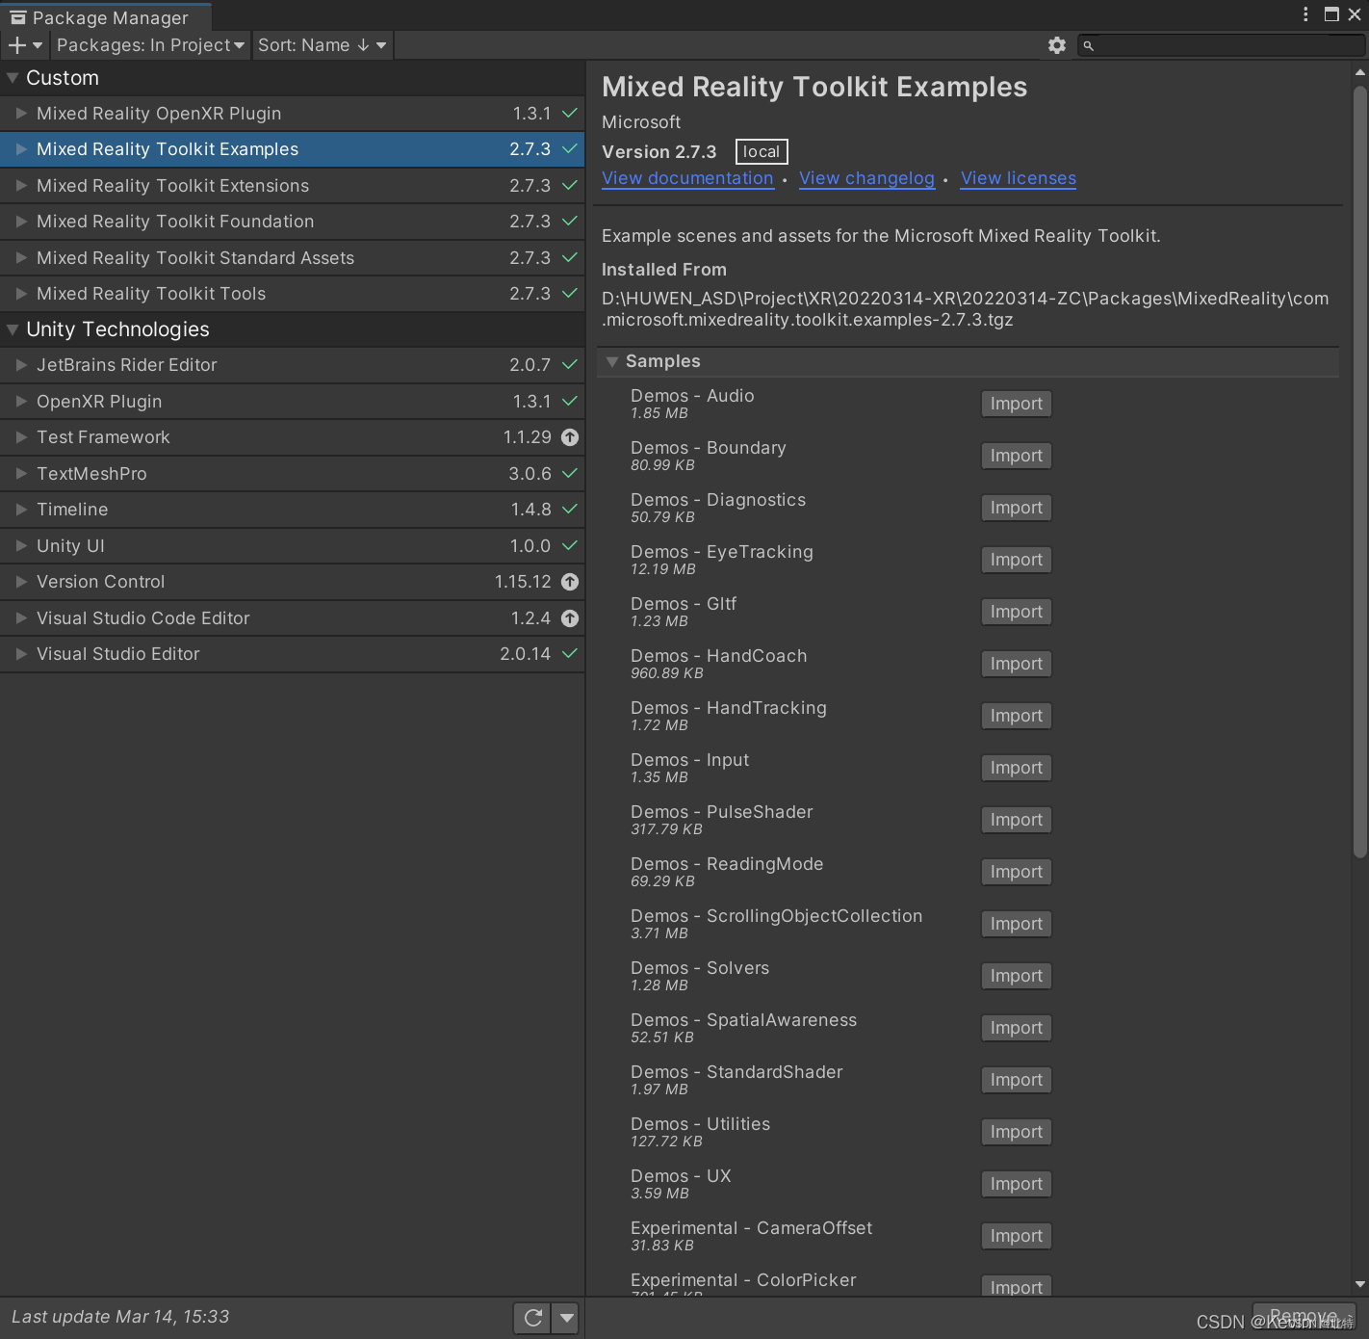
Task: Open the View documentation link
Action: coord(687,178)
